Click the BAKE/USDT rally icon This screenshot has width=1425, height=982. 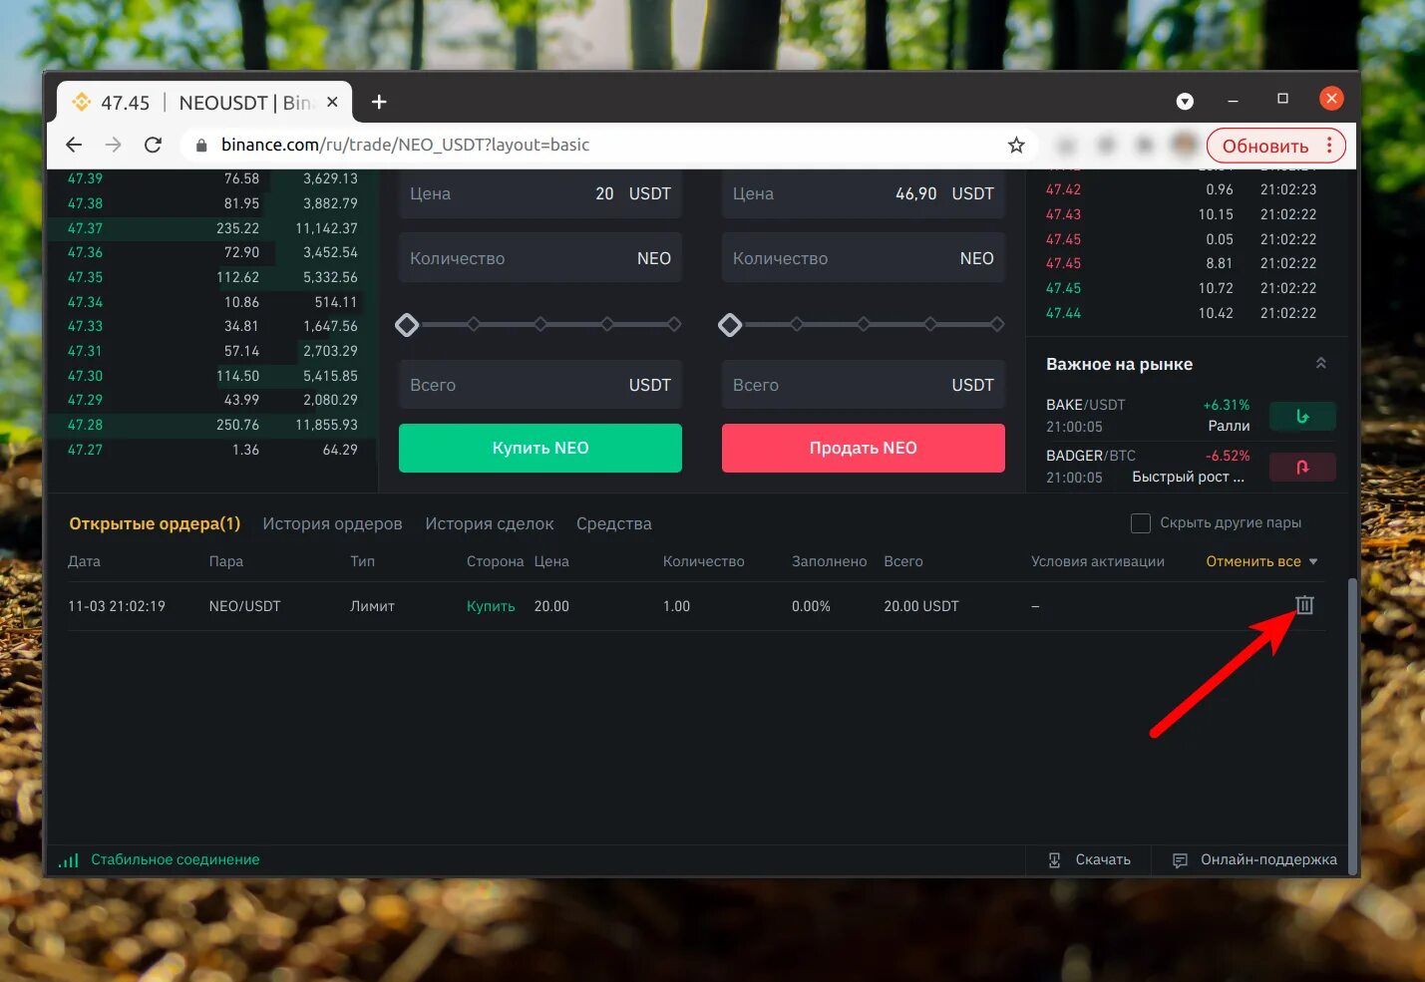[1302, 416]
